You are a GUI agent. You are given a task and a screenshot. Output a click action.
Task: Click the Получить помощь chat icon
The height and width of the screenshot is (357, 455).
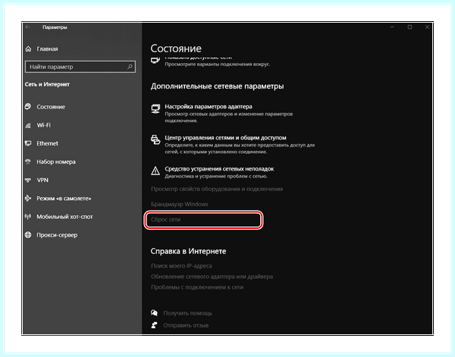coord(154,313)
